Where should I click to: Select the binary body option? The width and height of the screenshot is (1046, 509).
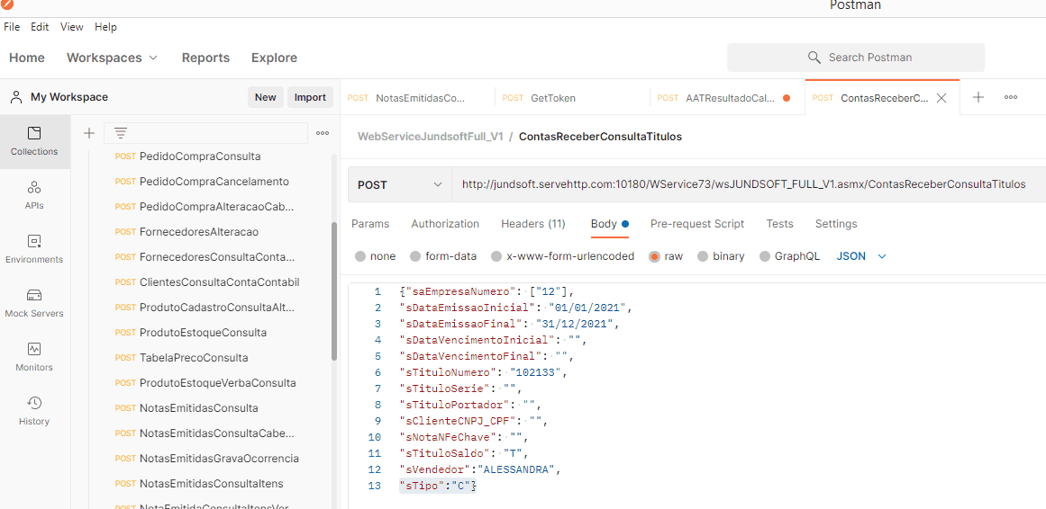[720, 256]
